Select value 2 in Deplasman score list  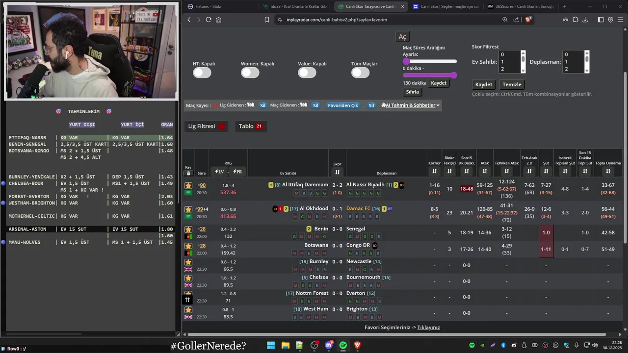(x=573, y=69)
